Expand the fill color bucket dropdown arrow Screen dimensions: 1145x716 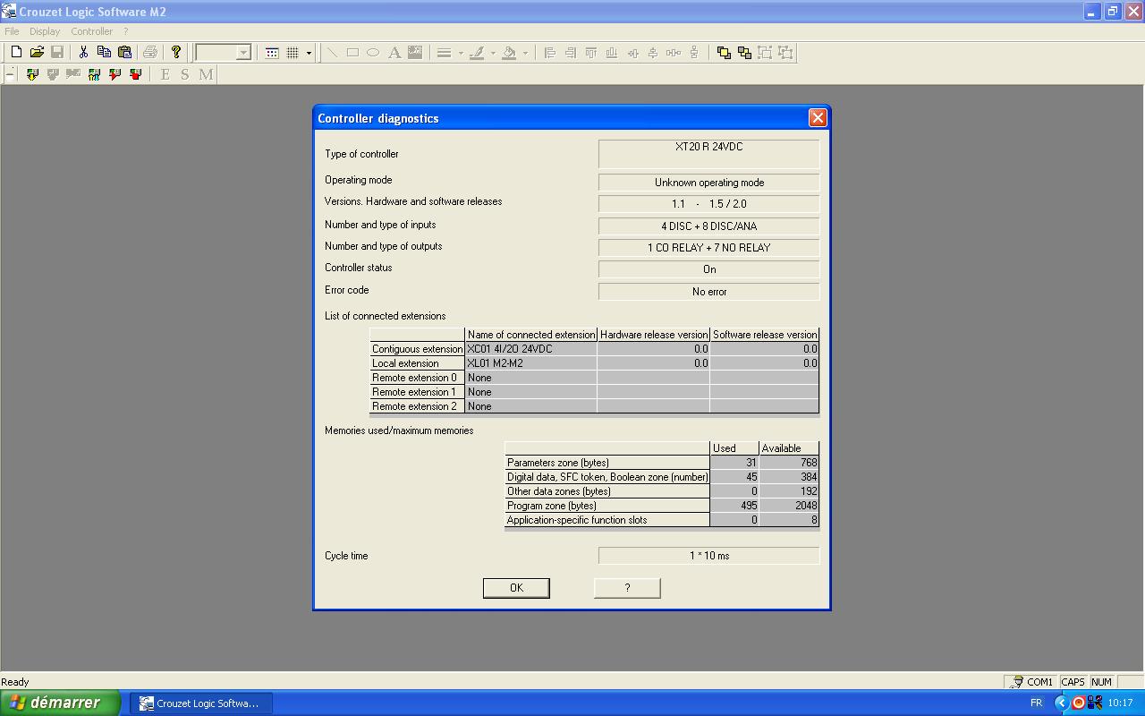525,53
